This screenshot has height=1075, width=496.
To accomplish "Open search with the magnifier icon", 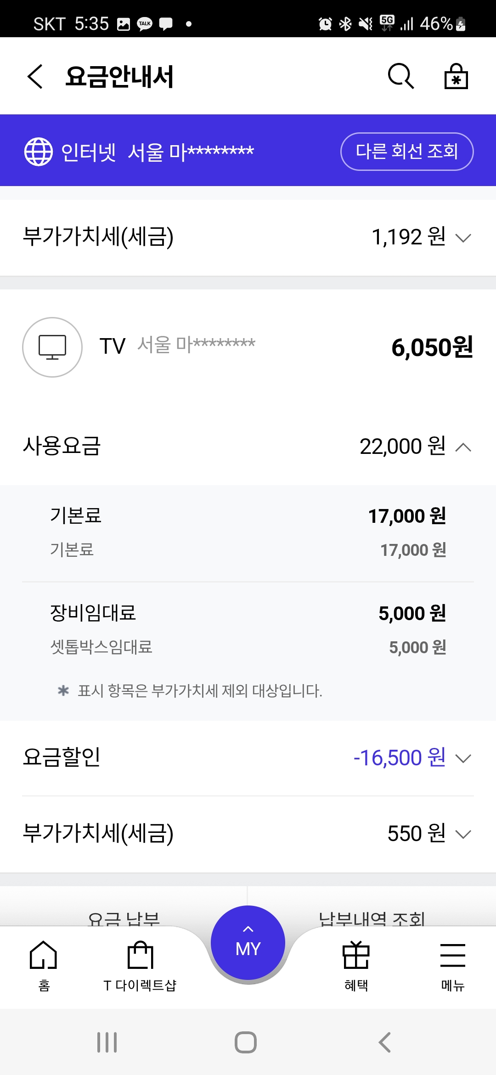I will coord(401,76).
